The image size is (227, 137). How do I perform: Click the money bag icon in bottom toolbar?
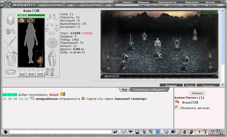185,132
